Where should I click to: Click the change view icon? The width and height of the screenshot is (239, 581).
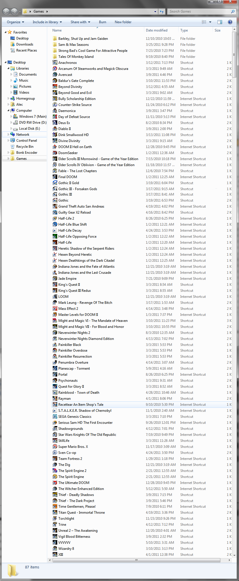(204, 22)
